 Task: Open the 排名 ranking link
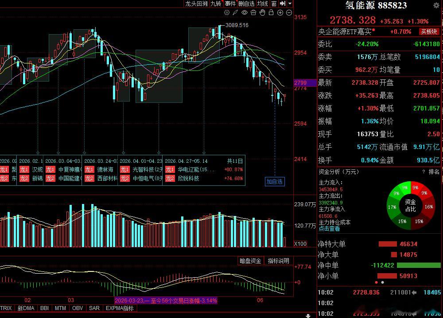point(434,172)
